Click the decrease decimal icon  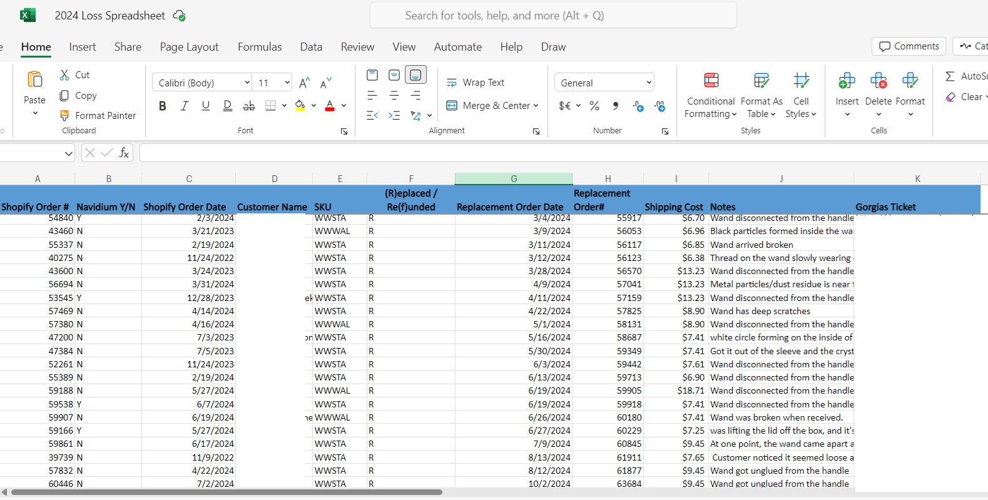coord(660,106)
